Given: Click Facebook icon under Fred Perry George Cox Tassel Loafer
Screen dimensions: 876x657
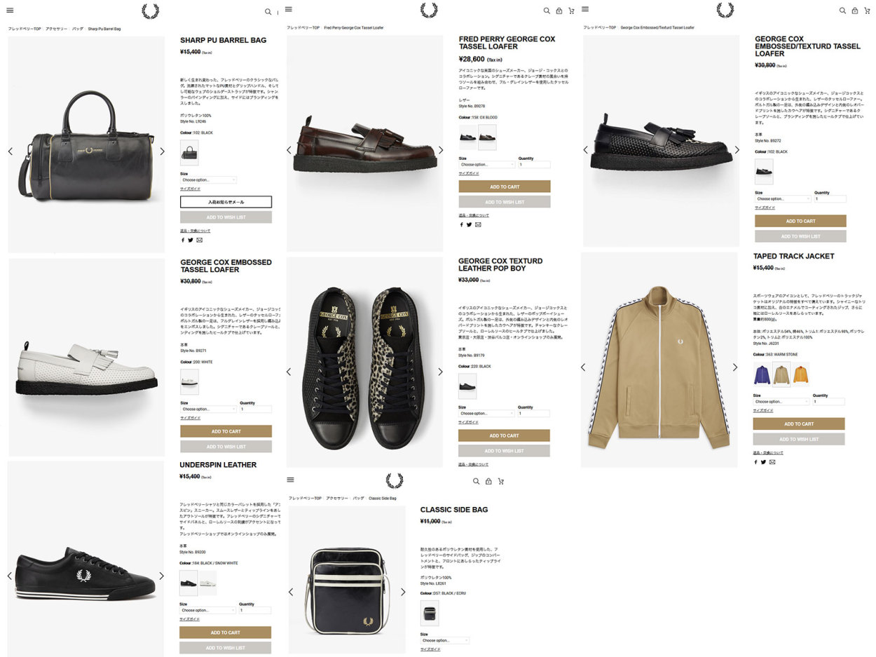Looking at the screenshot, I should (461, 224).
